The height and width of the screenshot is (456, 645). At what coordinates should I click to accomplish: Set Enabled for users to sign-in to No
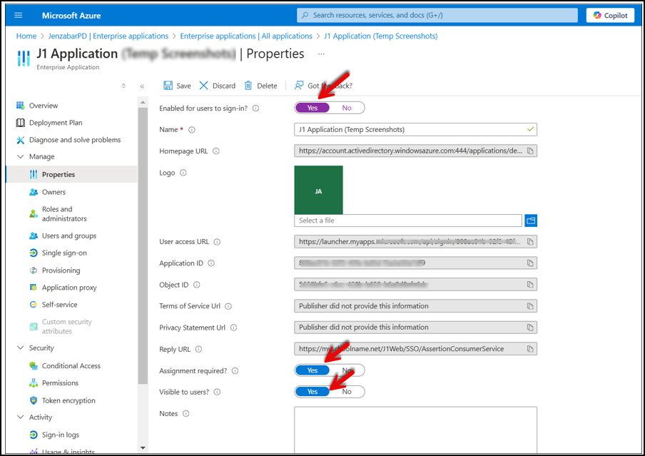[347, 108]
